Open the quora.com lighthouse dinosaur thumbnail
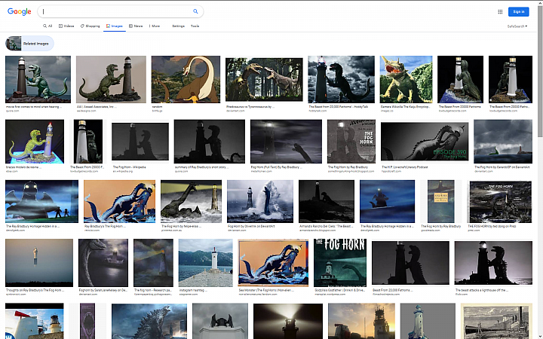 point(38,79)
